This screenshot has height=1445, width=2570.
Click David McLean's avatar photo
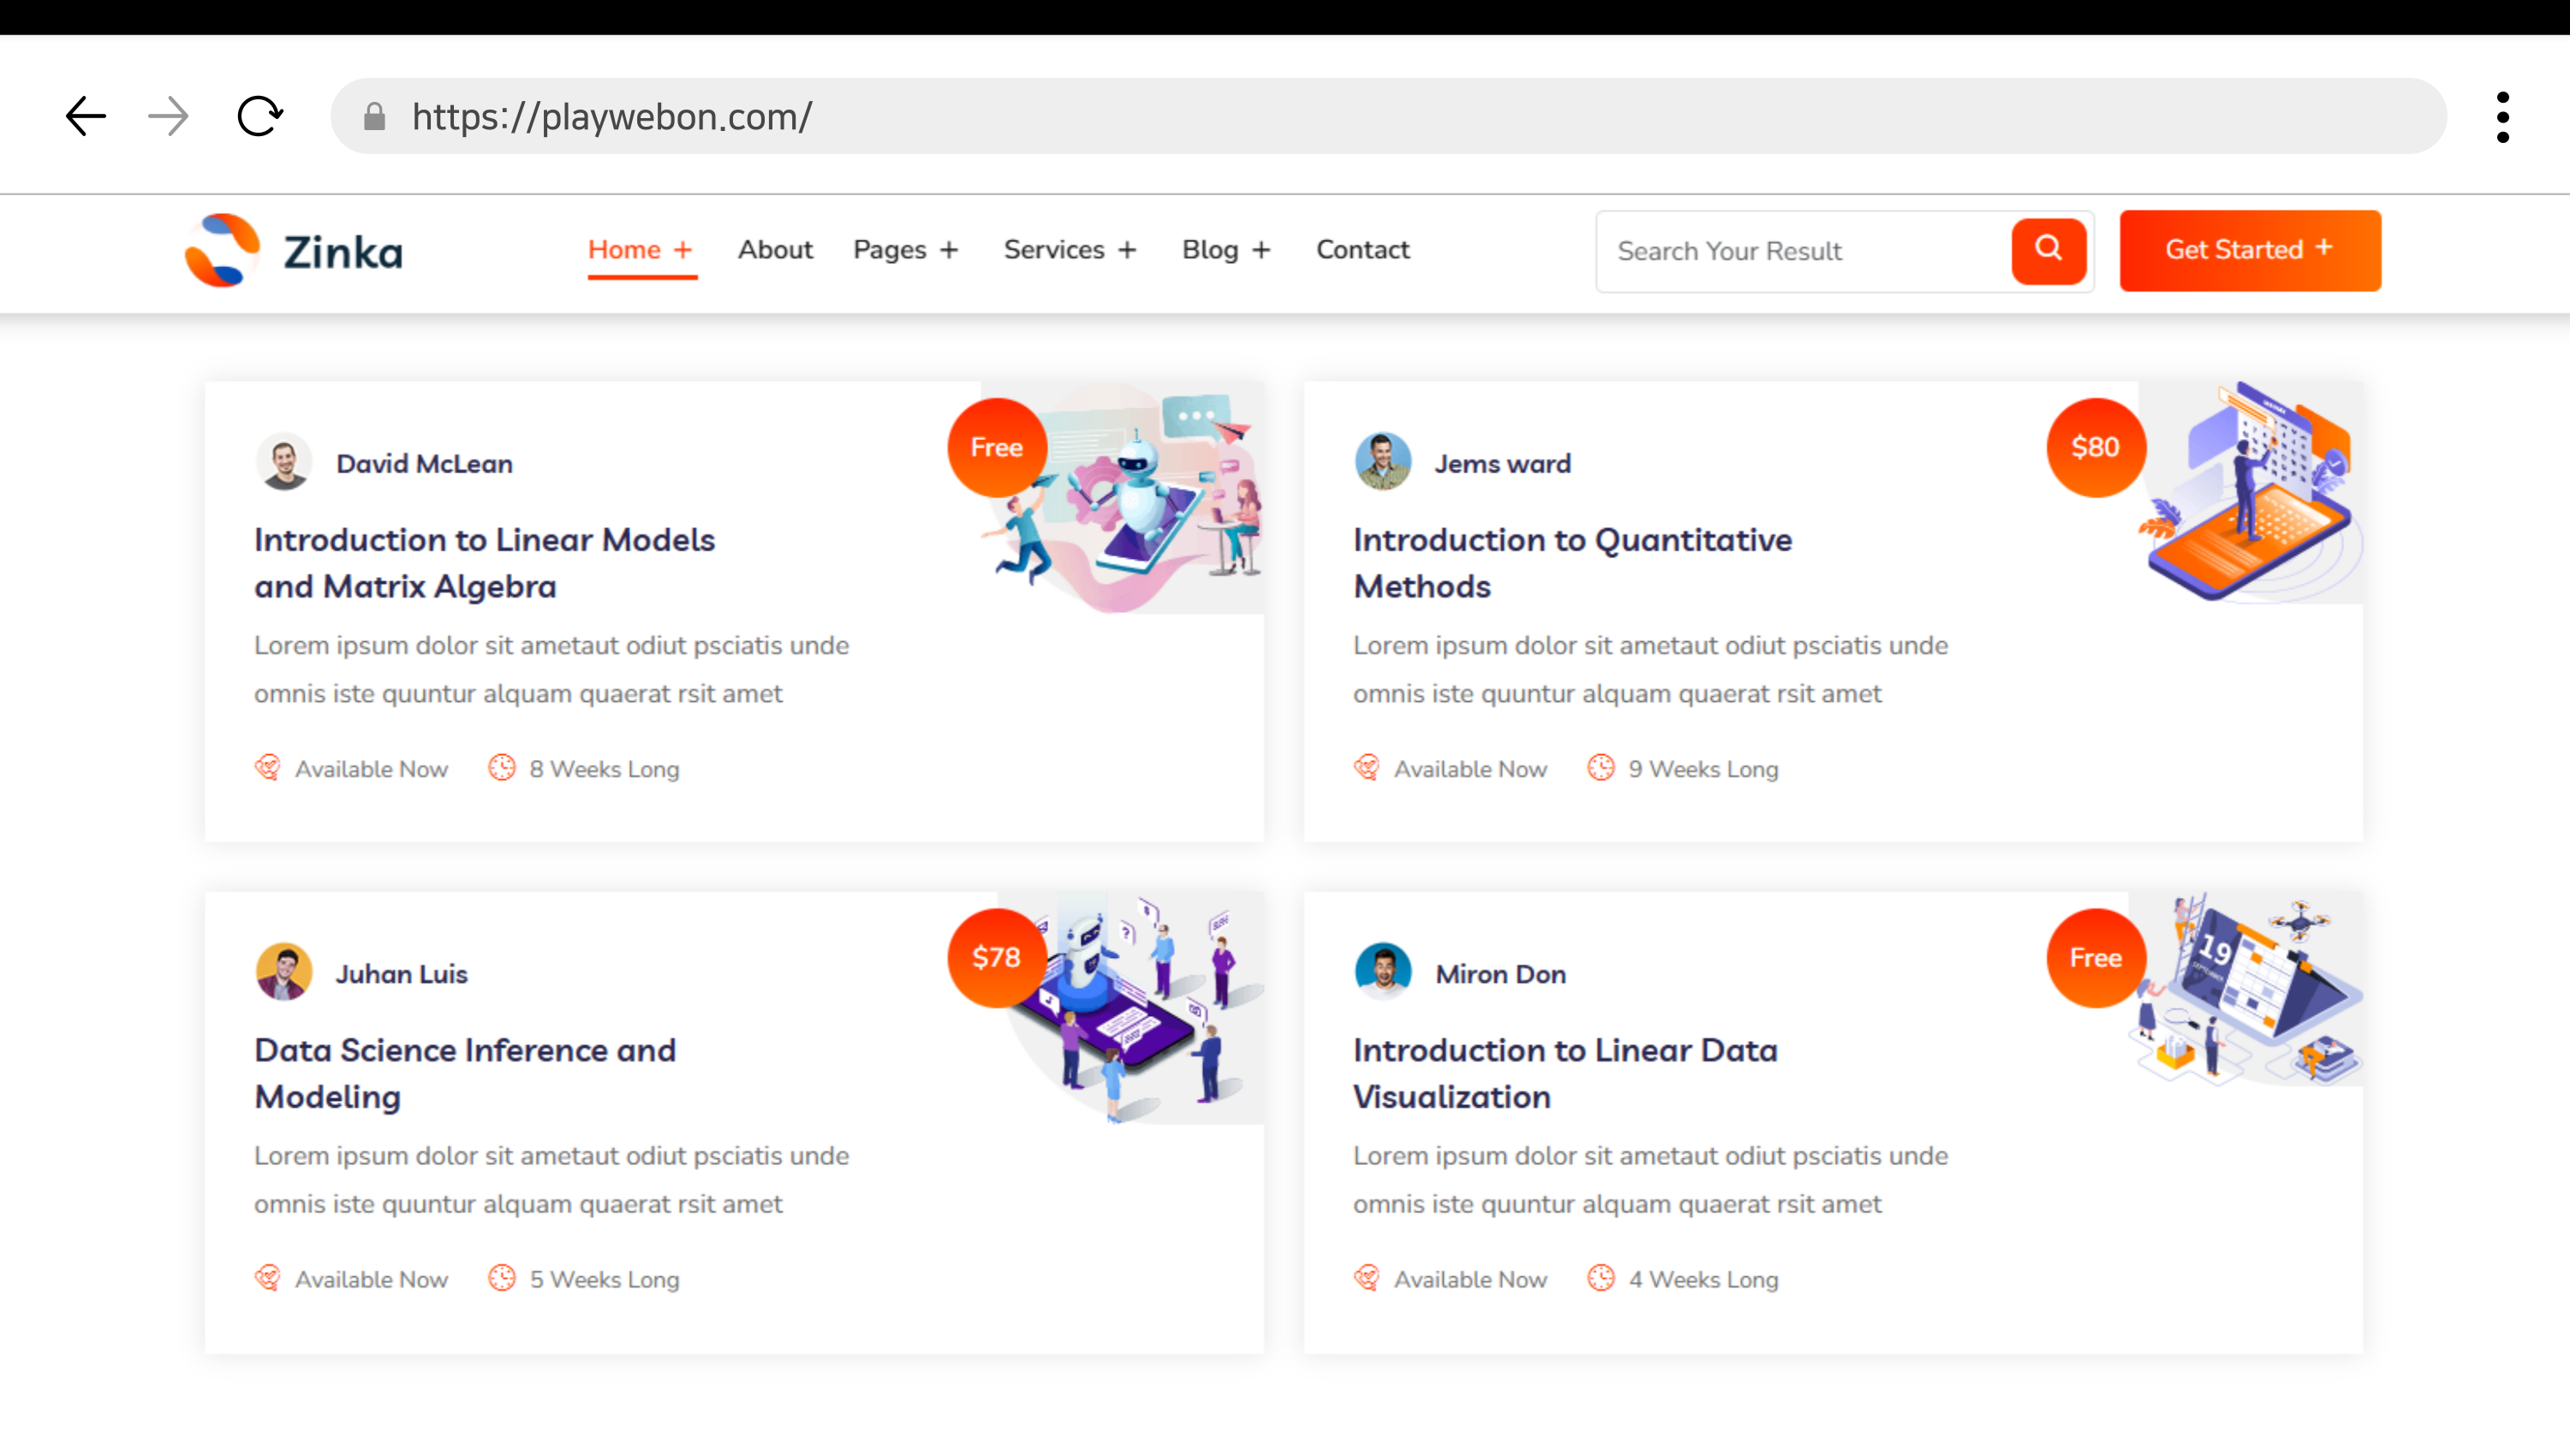click(284, 461)
